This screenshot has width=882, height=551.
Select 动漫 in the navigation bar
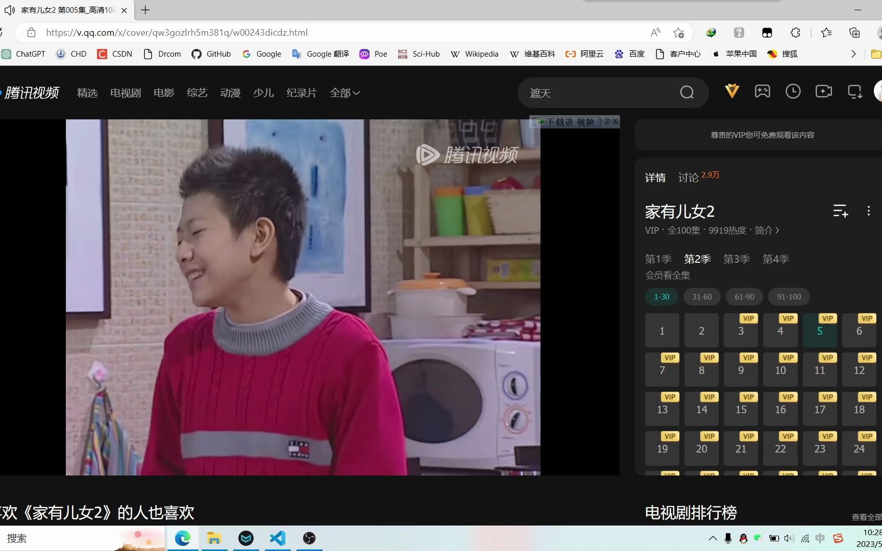point(230,93)
